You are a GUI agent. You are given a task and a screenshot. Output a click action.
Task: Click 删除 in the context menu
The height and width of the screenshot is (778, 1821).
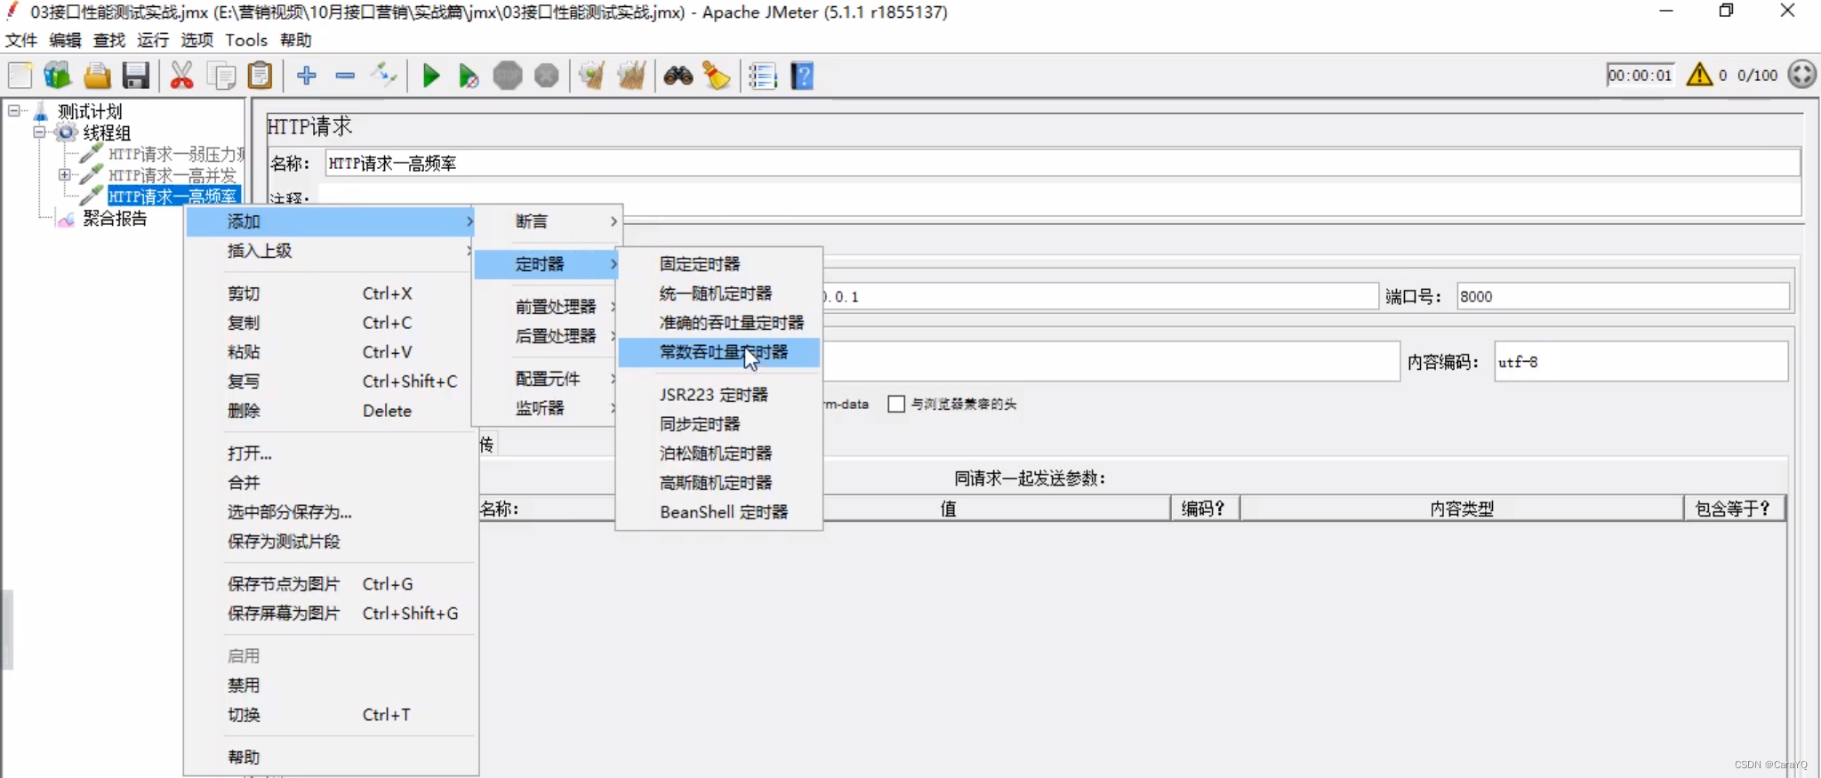330,411
